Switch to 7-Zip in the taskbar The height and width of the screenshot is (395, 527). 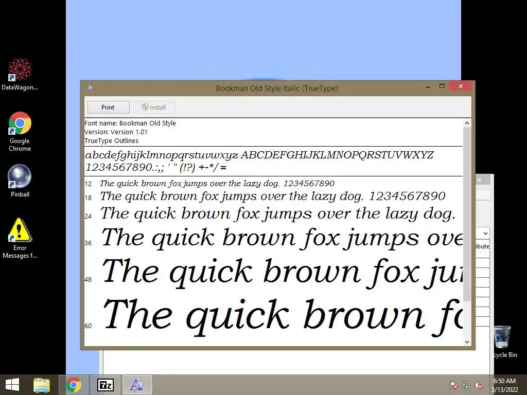pyautogui.click(x=105, y=385)
